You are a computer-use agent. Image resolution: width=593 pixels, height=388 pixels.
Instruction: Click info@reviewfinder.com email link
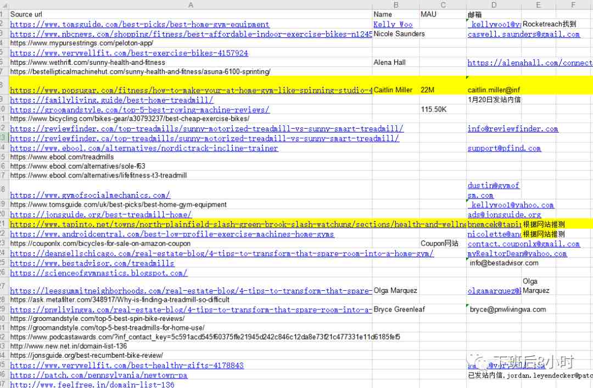tap(513, 129)
